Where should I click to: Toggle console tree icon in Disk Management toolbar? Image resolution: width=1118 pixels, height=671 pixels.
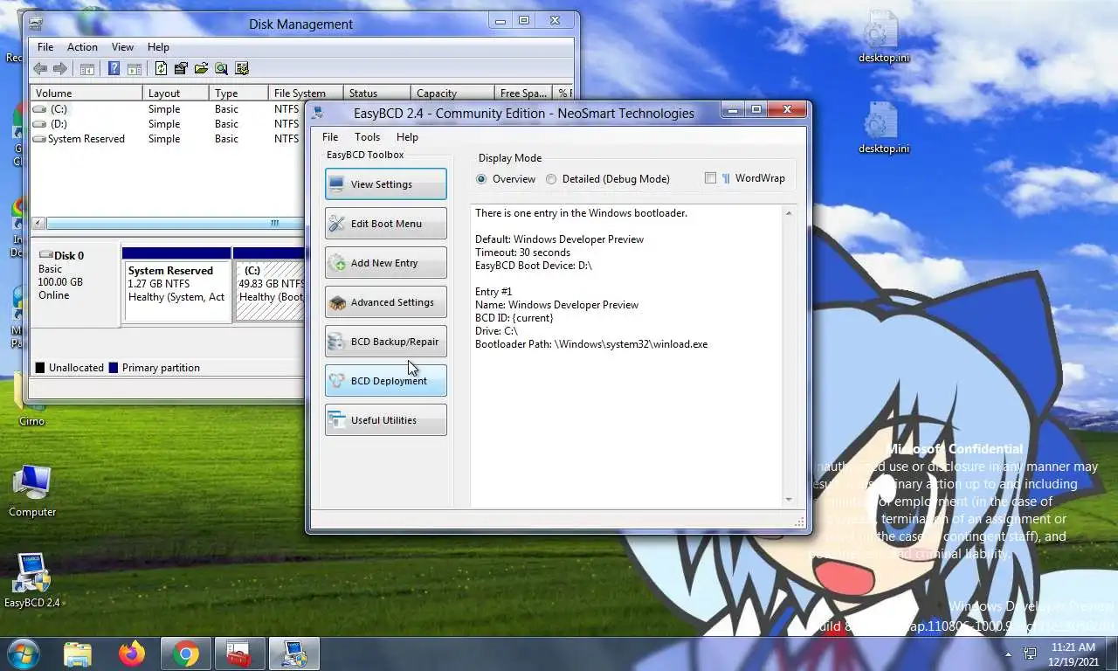pyautogui.click(x=87, y=69)
